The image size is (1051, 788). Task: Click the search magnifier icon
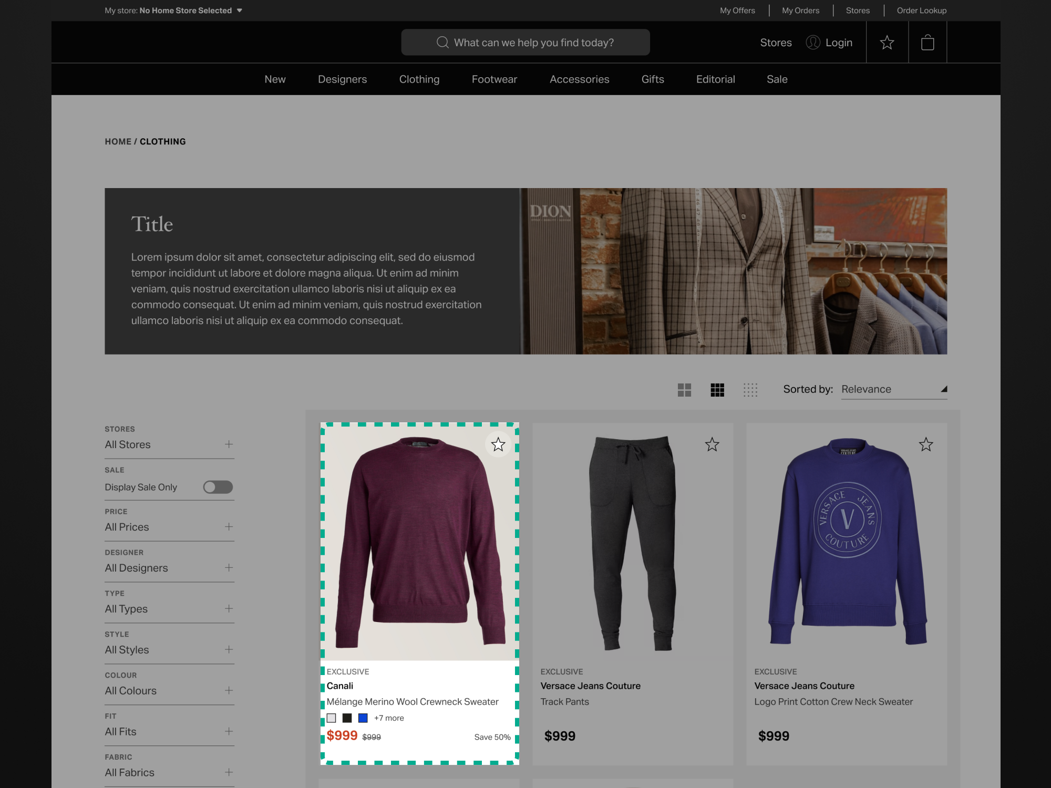[442, 43]
